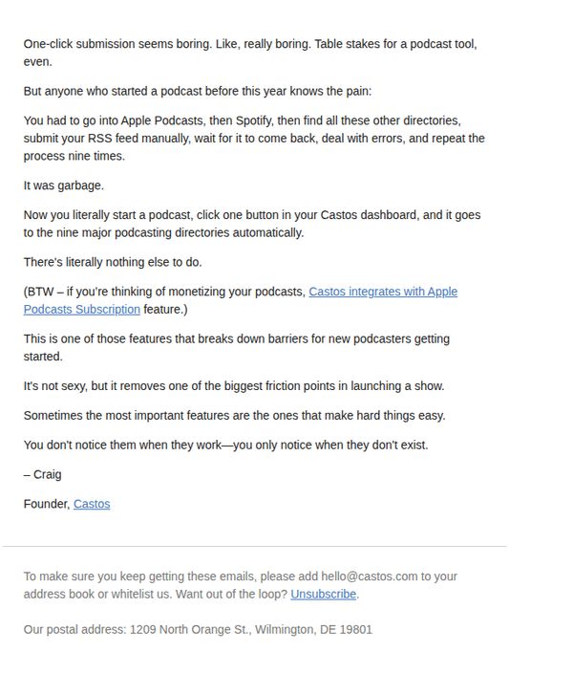This screenshot has height=674, width=573.
Task: Click the postal address line in footer
Action: coord(198,629)
